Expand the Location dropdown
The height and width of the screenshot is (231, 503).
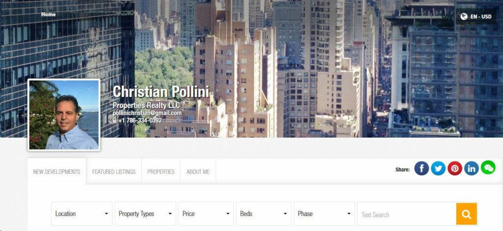tap(82, 213)
